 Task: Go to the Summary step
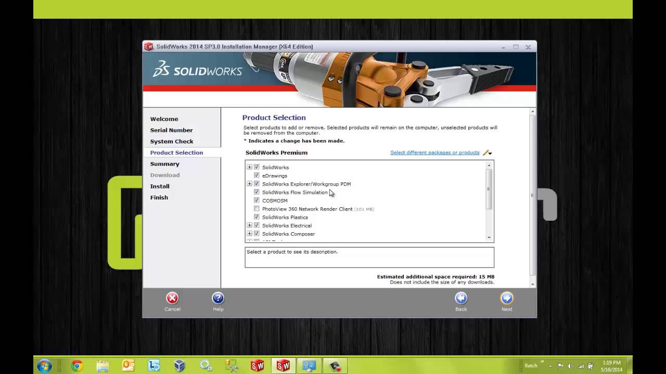164,164
